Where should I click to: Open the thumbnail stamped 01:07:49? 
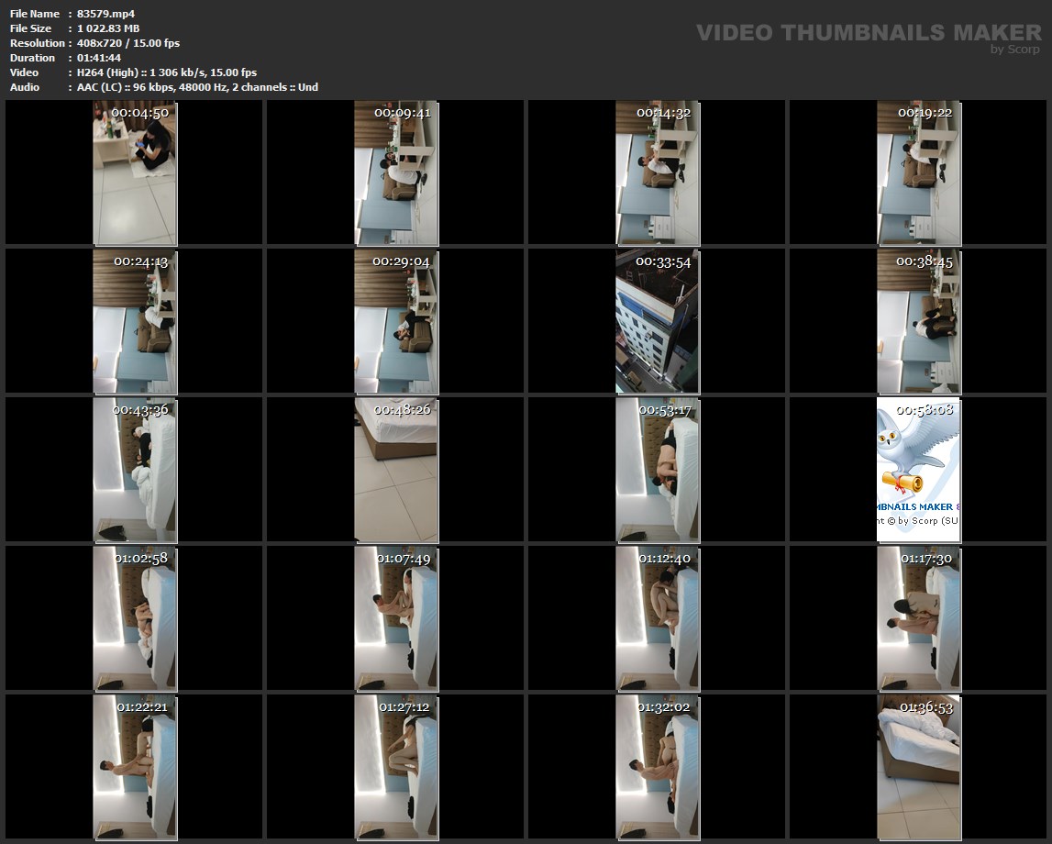pos(396,618)
